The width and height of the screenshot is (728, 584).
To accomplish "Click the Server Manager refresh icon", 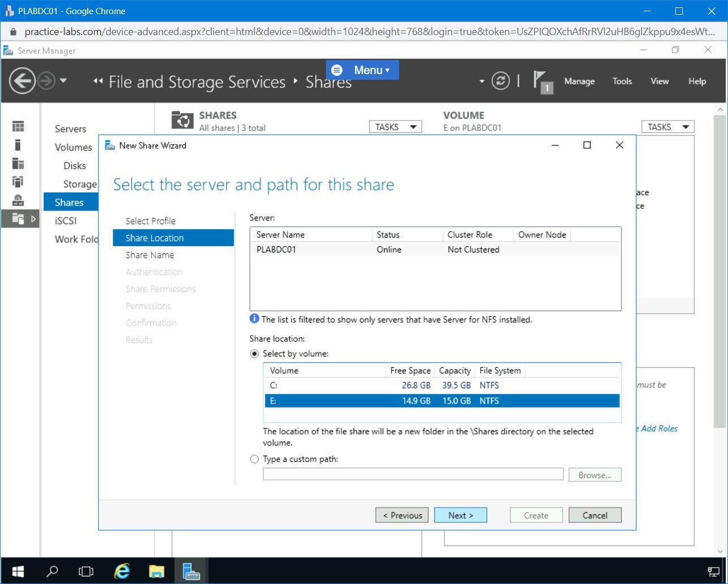I will tap(500, 81).
